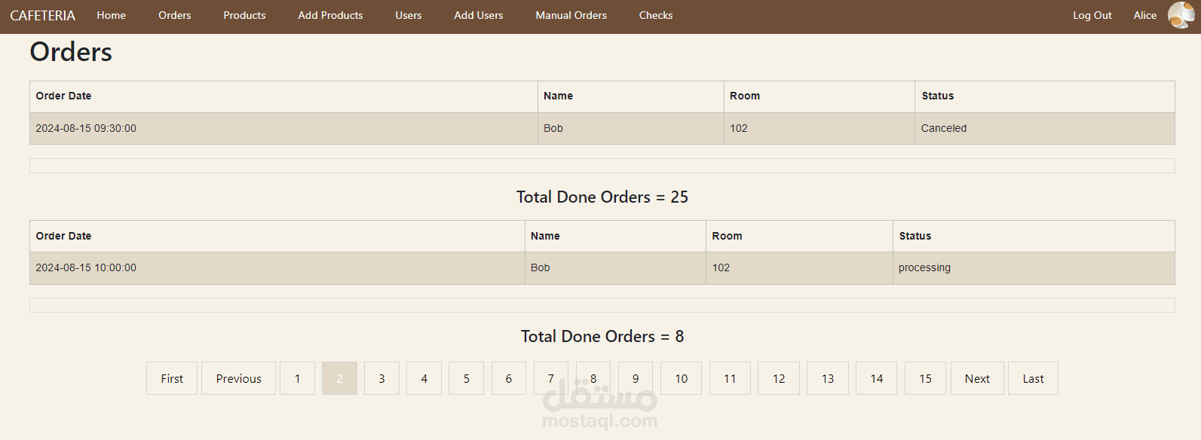Click room 102 in processing order row

click(x=799, y=267)
